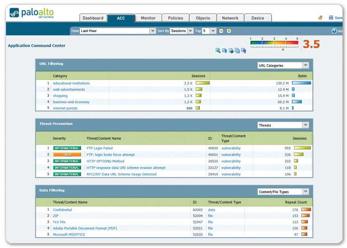This screenshot has height=248, width=347.
Task: Expand the Threats dropdown in Threat Prevention
Action: coord(306,125)
